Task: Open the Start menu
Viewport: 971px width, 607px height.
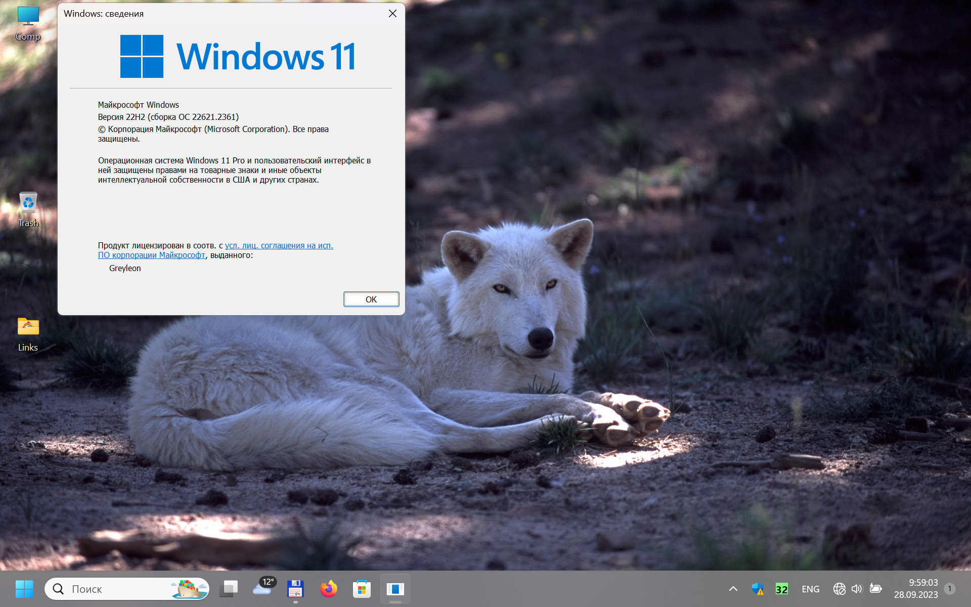Action: [24, 589]
